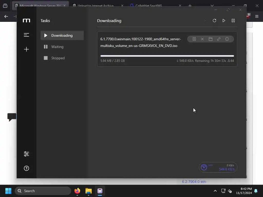Open the task list menu icon in sidebar

pos(26,35)
